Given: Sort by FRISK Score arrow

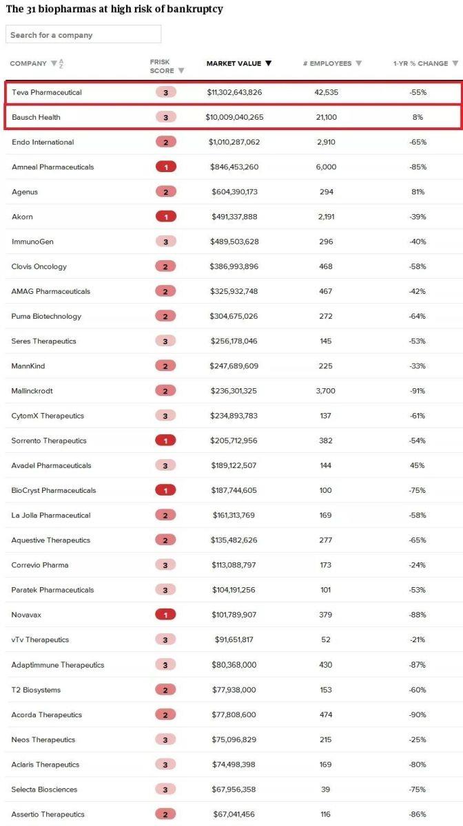Looking at the screenshot, I should click(x=181, y=70).
